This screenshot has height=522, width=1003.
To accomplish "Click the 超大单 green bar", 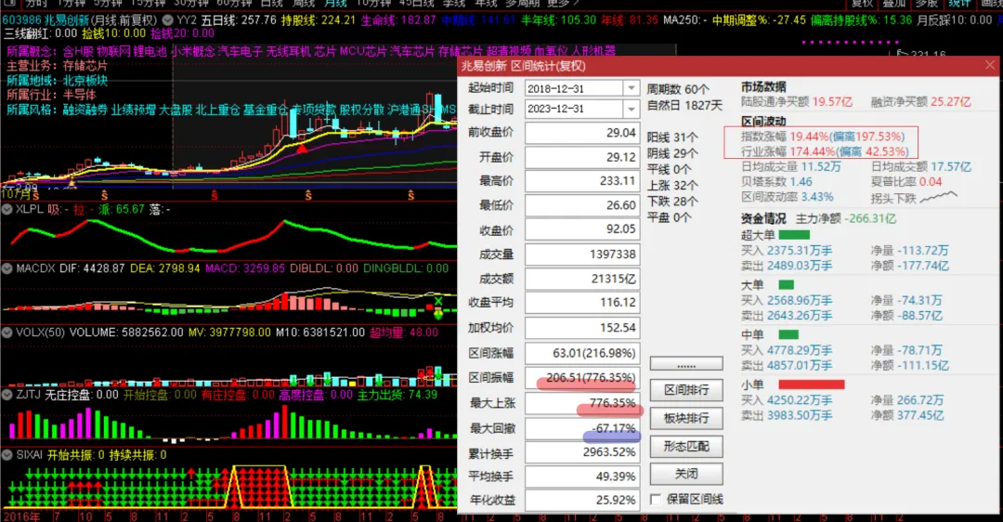I will point(794,235).
